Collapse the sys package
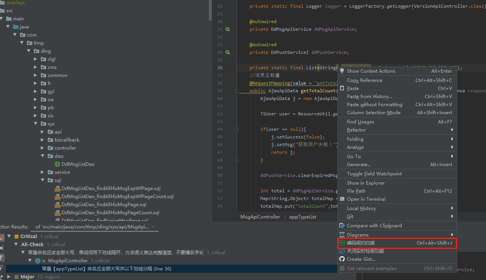The height and width of the screenshot is (280, 486). (35, 124)
